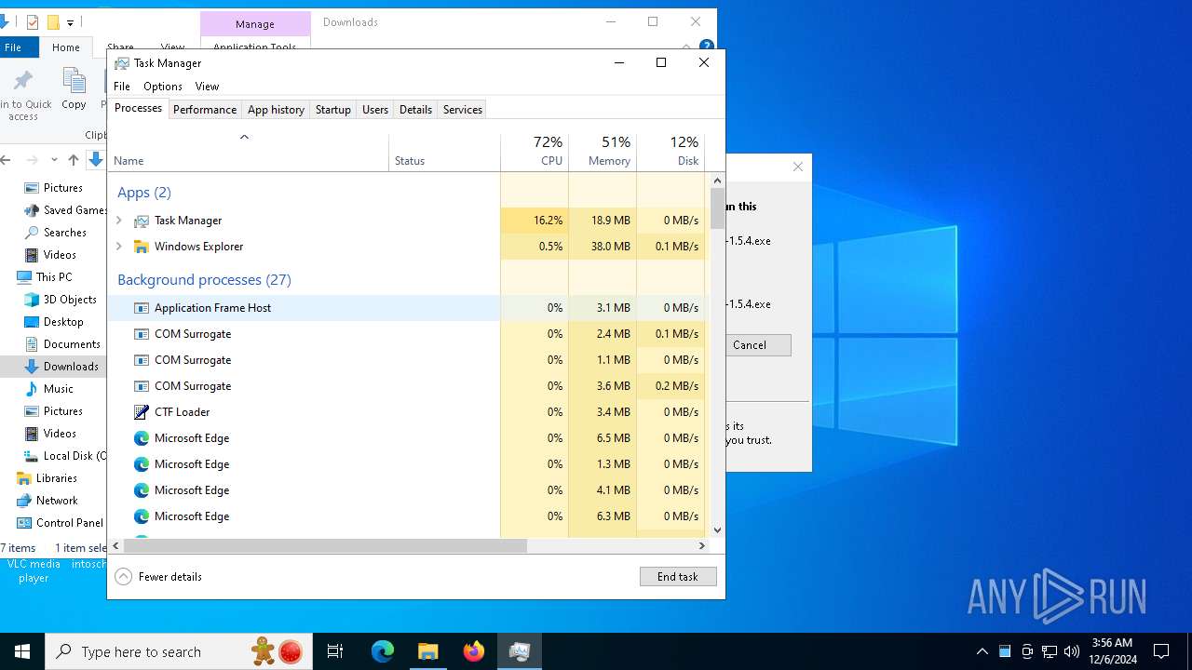Open the Windows Start menu
Screen dimensions: 1192x670
tap(22, 651)
